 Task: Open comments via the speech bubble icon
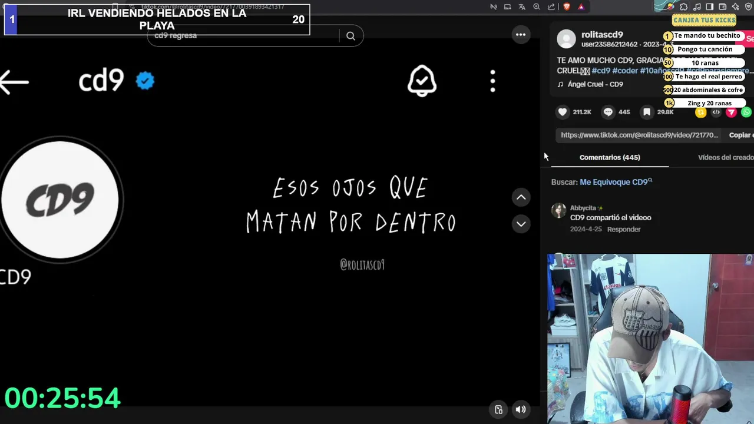click(608, 112)
